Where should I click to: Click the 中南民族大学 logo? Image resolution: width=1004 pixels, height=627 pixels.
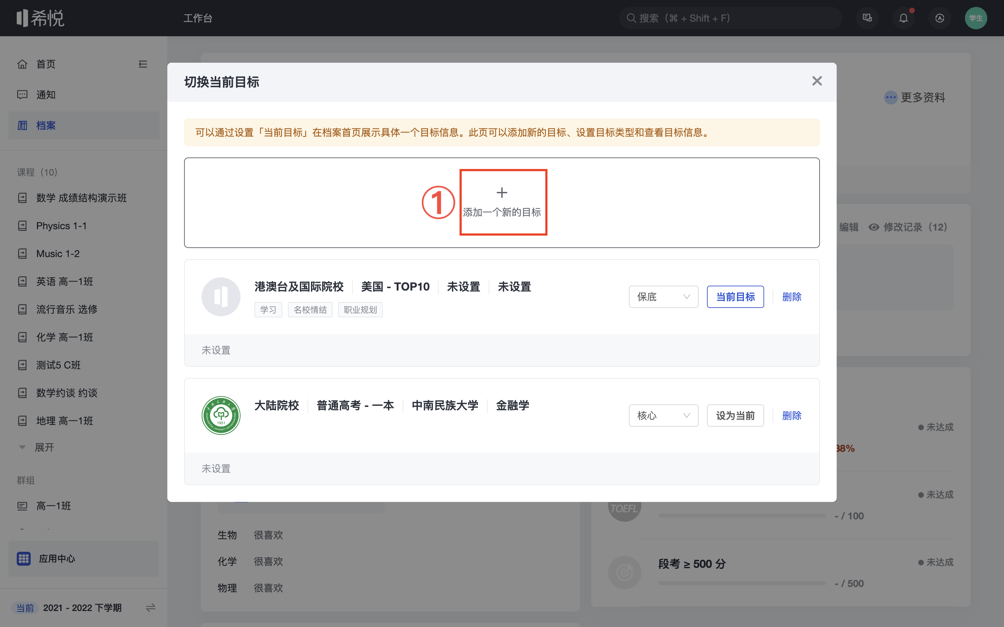[x=221, y=416]
